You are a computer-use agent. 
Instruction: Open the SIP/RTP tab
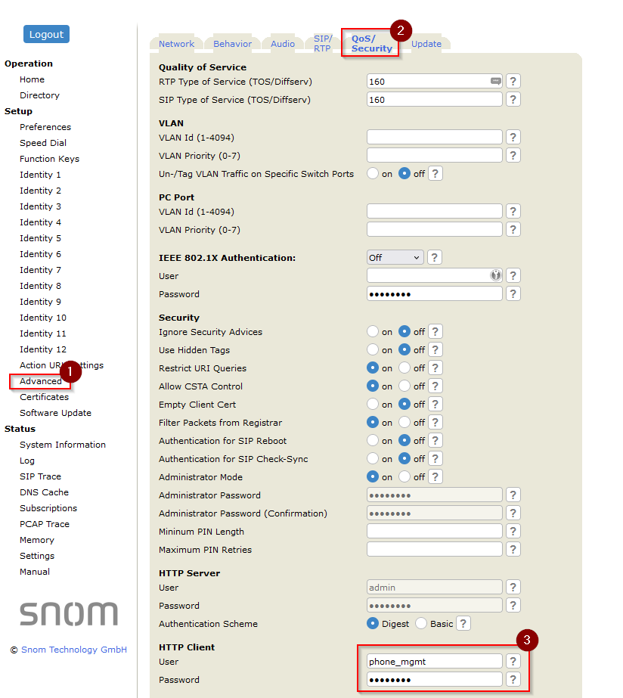(x=323, y=43)
